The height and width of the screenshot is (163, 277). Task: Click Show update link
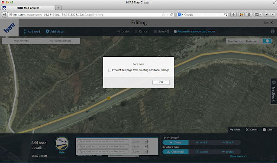point(39,156)
